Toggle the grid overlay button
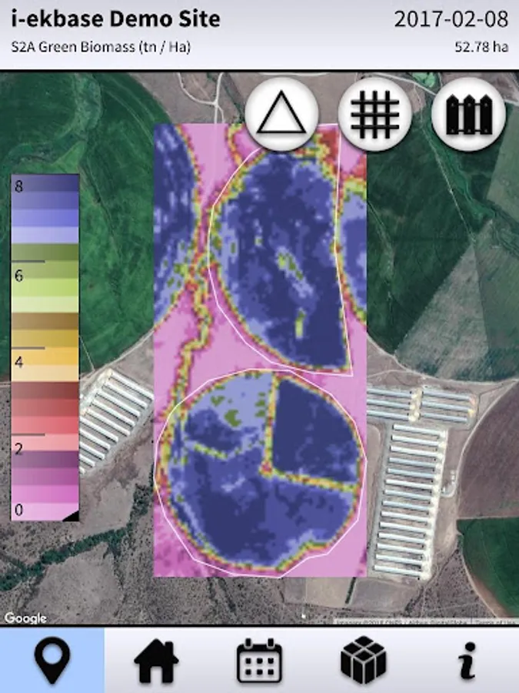Screen dimensions: 519x693 pos(375,114)
